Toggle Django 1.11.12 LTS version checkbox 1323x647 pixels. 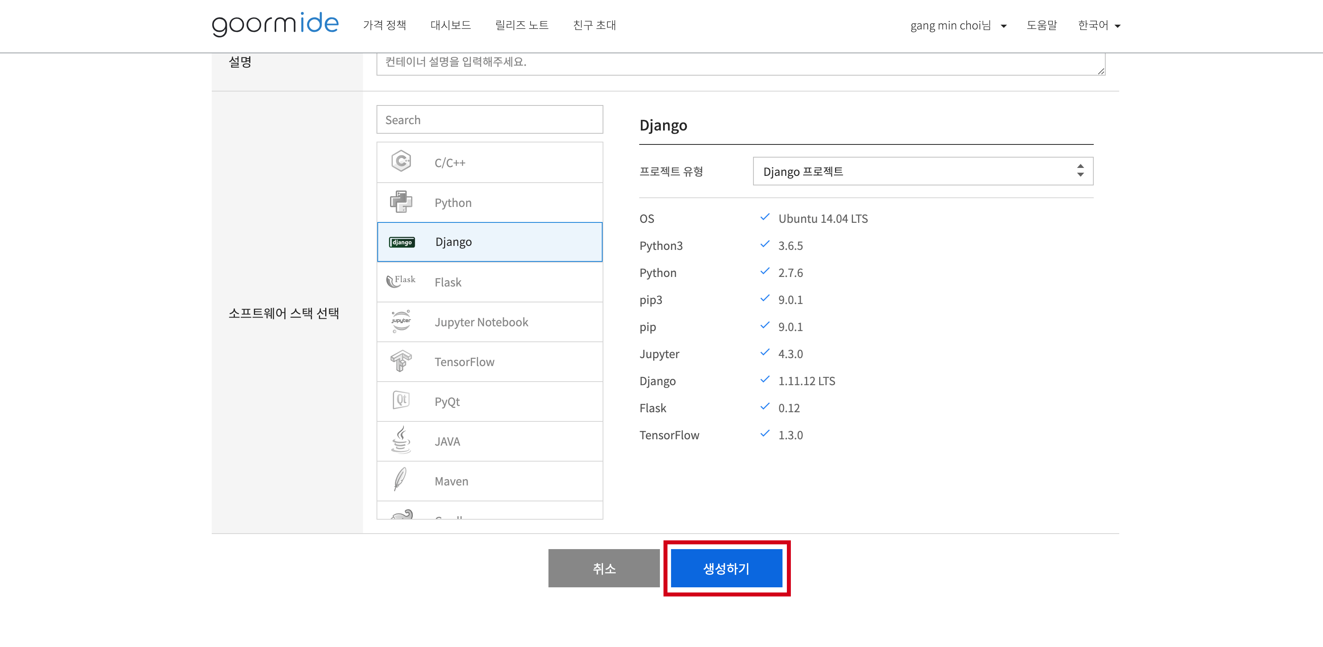765,380
